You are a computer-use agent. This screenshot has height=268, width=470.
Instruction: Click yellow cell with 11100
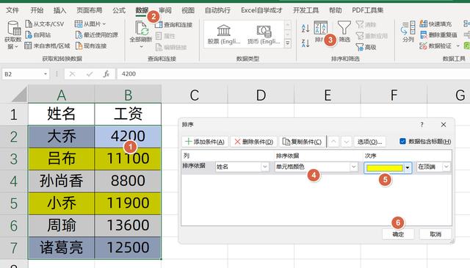pyautogui.click(x=128, y=159)
